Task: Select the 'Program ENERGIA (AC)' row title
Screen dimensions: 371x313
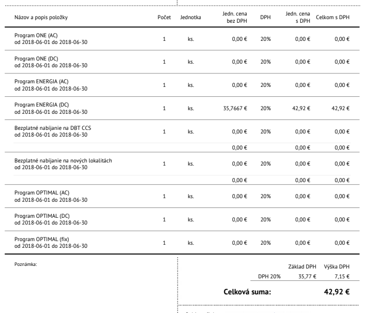Action: [x=41, y=82]
